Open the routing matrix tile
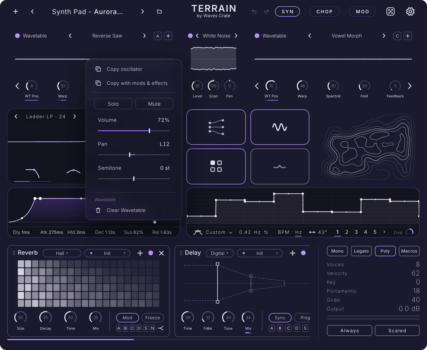The width and height of the screenshot is (427, 350). pyautogui.click(x=216, y=127)
